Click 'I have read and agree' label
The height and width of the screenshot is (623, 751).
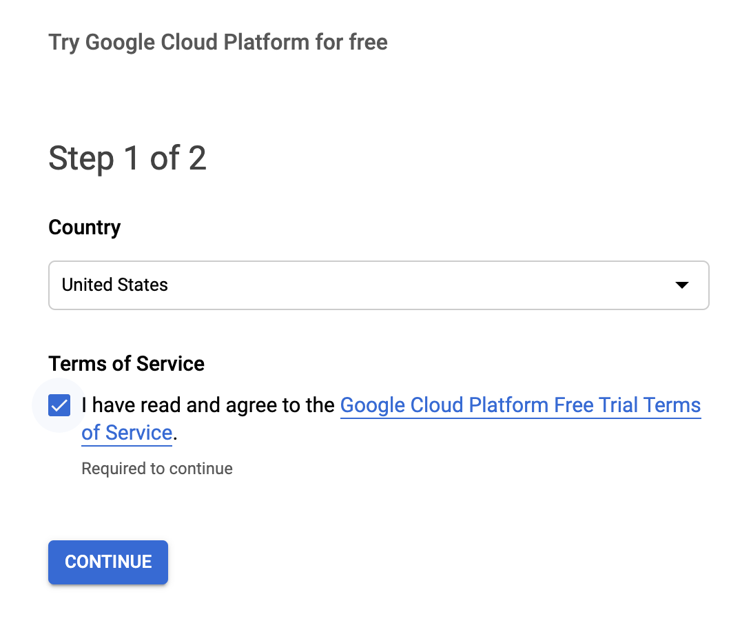pos(208,405)
